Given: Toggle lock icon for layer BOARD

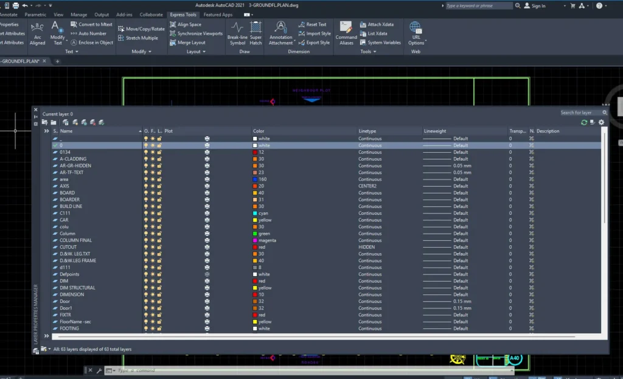Looking at the screenshot, I should [159, 193].
